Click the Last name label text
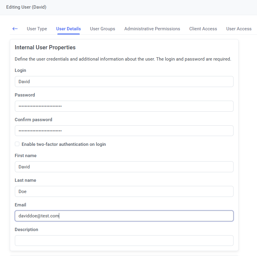 [x=25, y=180]
